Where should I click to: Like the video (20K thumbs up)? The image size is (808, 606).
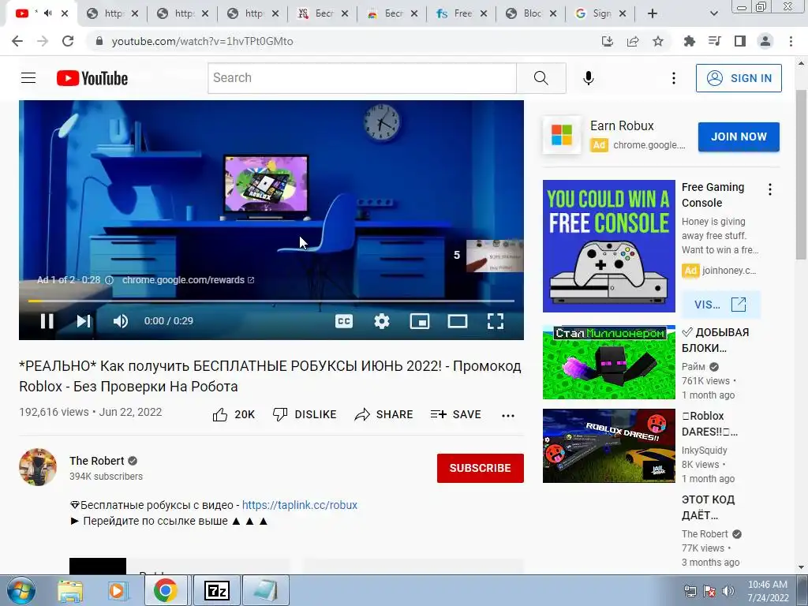pos(234,414)
